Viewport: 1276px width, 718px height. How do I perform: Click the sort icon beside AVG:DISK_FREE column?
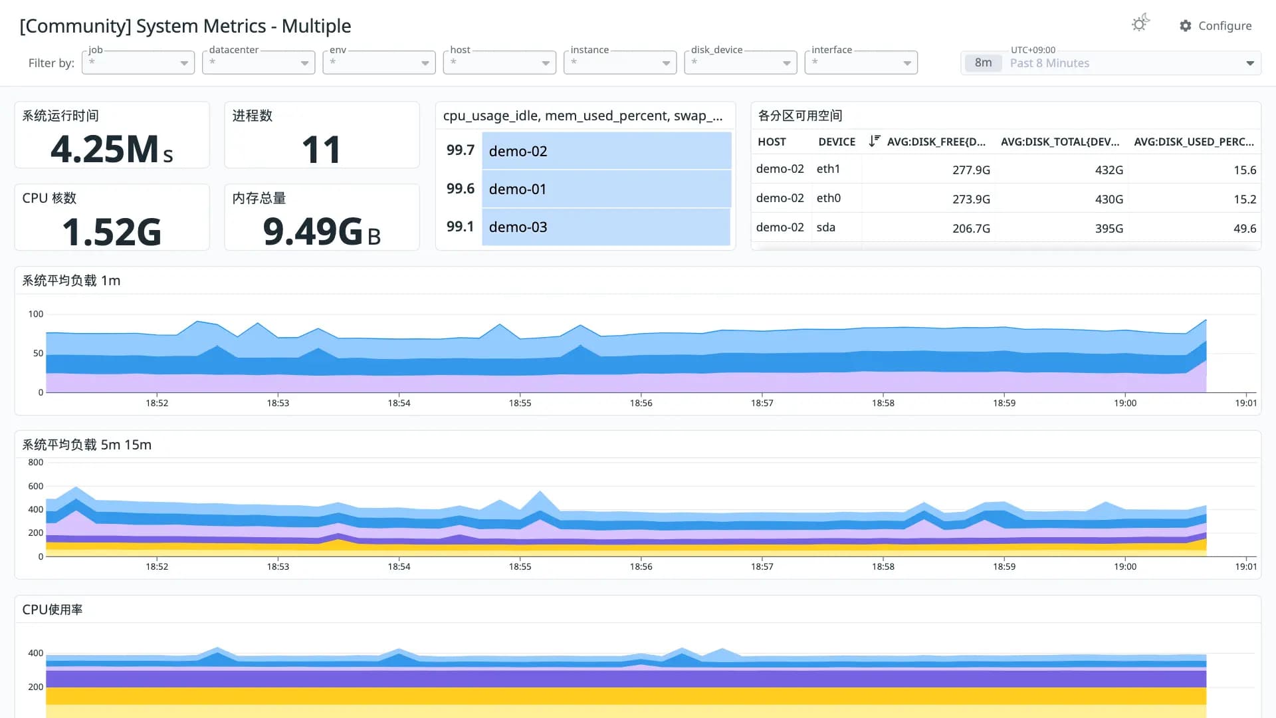pos(874,141)
